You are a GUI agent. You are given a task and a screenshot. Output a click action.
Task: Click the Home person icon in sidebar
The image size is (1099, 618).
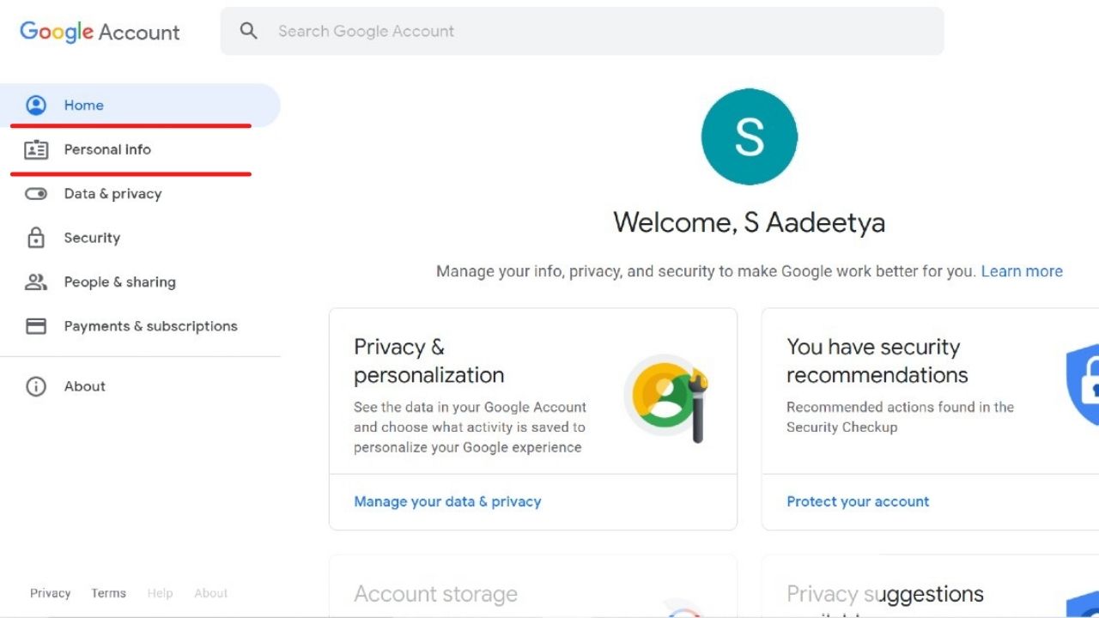36,106
